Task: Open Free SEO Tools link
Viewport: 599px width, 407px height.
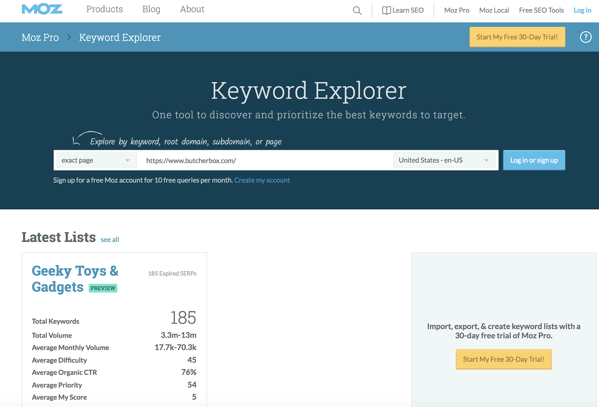Action: coord(541,10)
